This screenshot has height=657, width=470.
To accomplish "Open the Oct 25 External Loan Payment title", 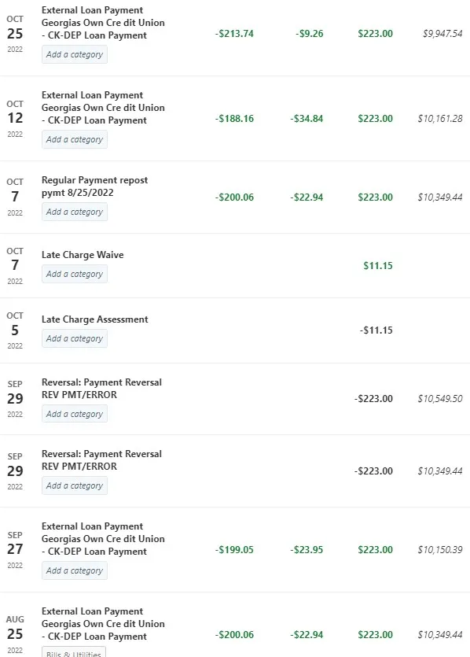I will tap(103, 23).
